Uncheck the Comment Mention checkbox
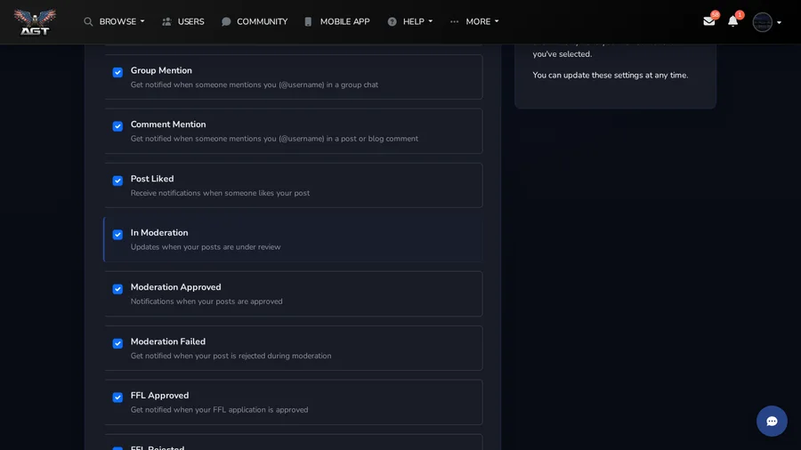 [x=117, y=126]
